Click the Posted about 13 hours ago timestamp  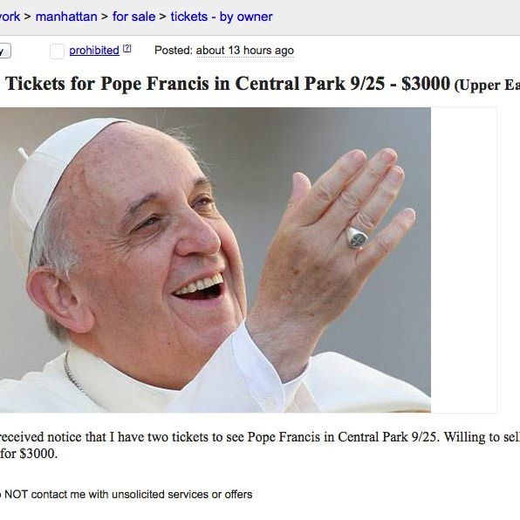click(224, 51)
